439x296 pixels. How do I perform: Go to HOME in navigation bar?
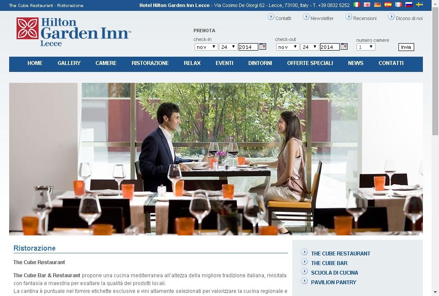[x=35, y=63]
